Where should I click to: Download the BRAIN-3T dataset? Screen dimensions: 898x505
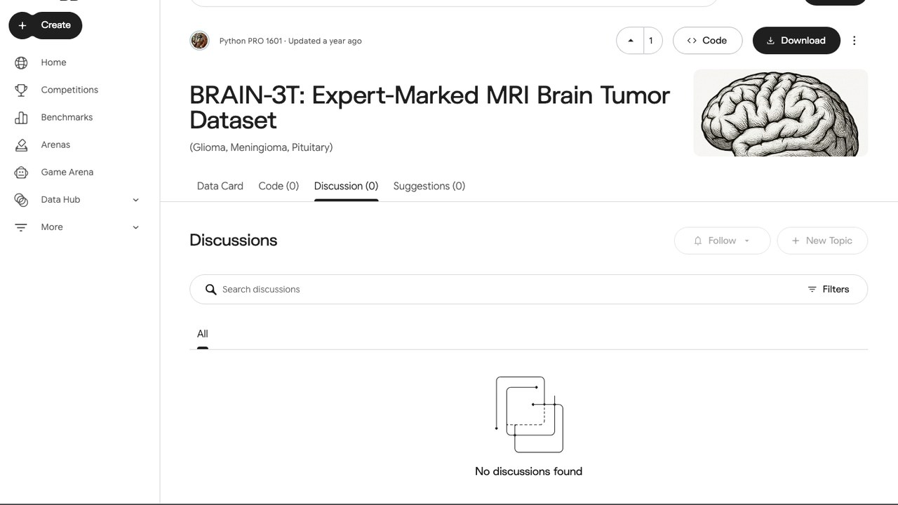click(x=796, y=41)
